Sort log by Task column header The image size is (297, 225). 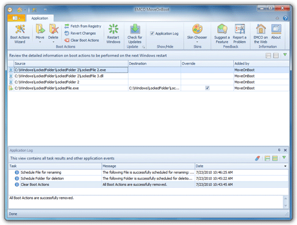tap(55, 166)
